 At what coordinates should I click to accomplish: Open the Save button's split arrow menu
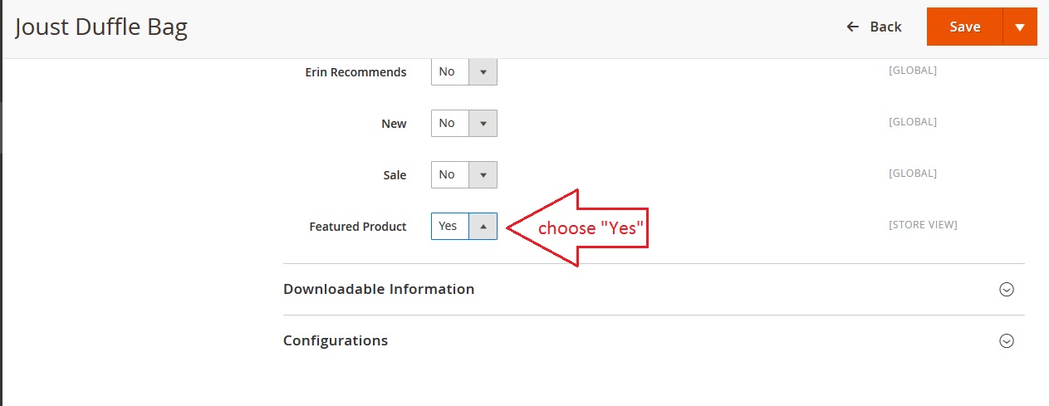coord(1020,27)
